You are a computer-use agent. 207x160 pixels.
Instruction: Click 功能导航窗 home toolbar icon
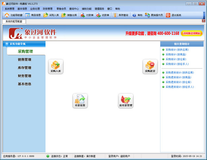(x=7, y=15)
